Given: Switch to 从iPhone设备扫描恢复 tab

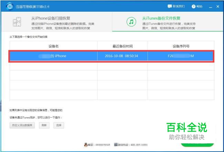Looking at the screenshot, I should (x=57, y=22).
